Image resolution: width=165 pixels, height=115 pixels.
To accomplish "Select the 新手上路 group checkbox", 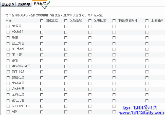I will (x=8, y=72).
